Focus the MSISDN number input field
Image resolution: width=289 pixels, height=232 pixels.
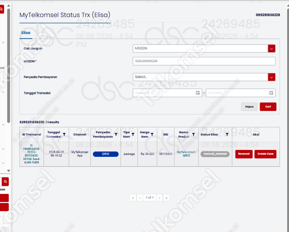pyautogui.click(x=204, y=61)
